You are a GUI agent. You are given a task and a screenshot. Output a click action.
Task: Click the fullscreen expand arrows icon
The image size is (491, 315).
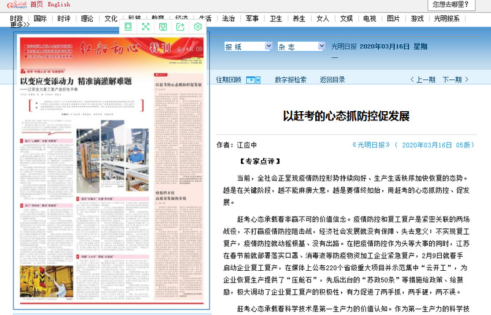coord(146,27)
